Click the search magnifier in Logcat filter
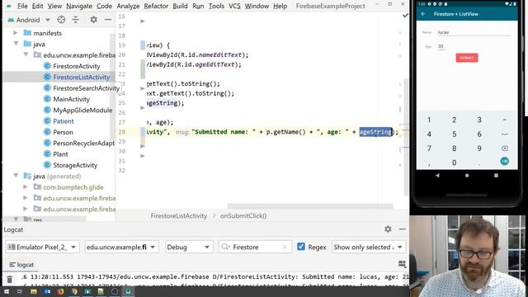The height and width of the screenshot is (297, 528). 225,247
